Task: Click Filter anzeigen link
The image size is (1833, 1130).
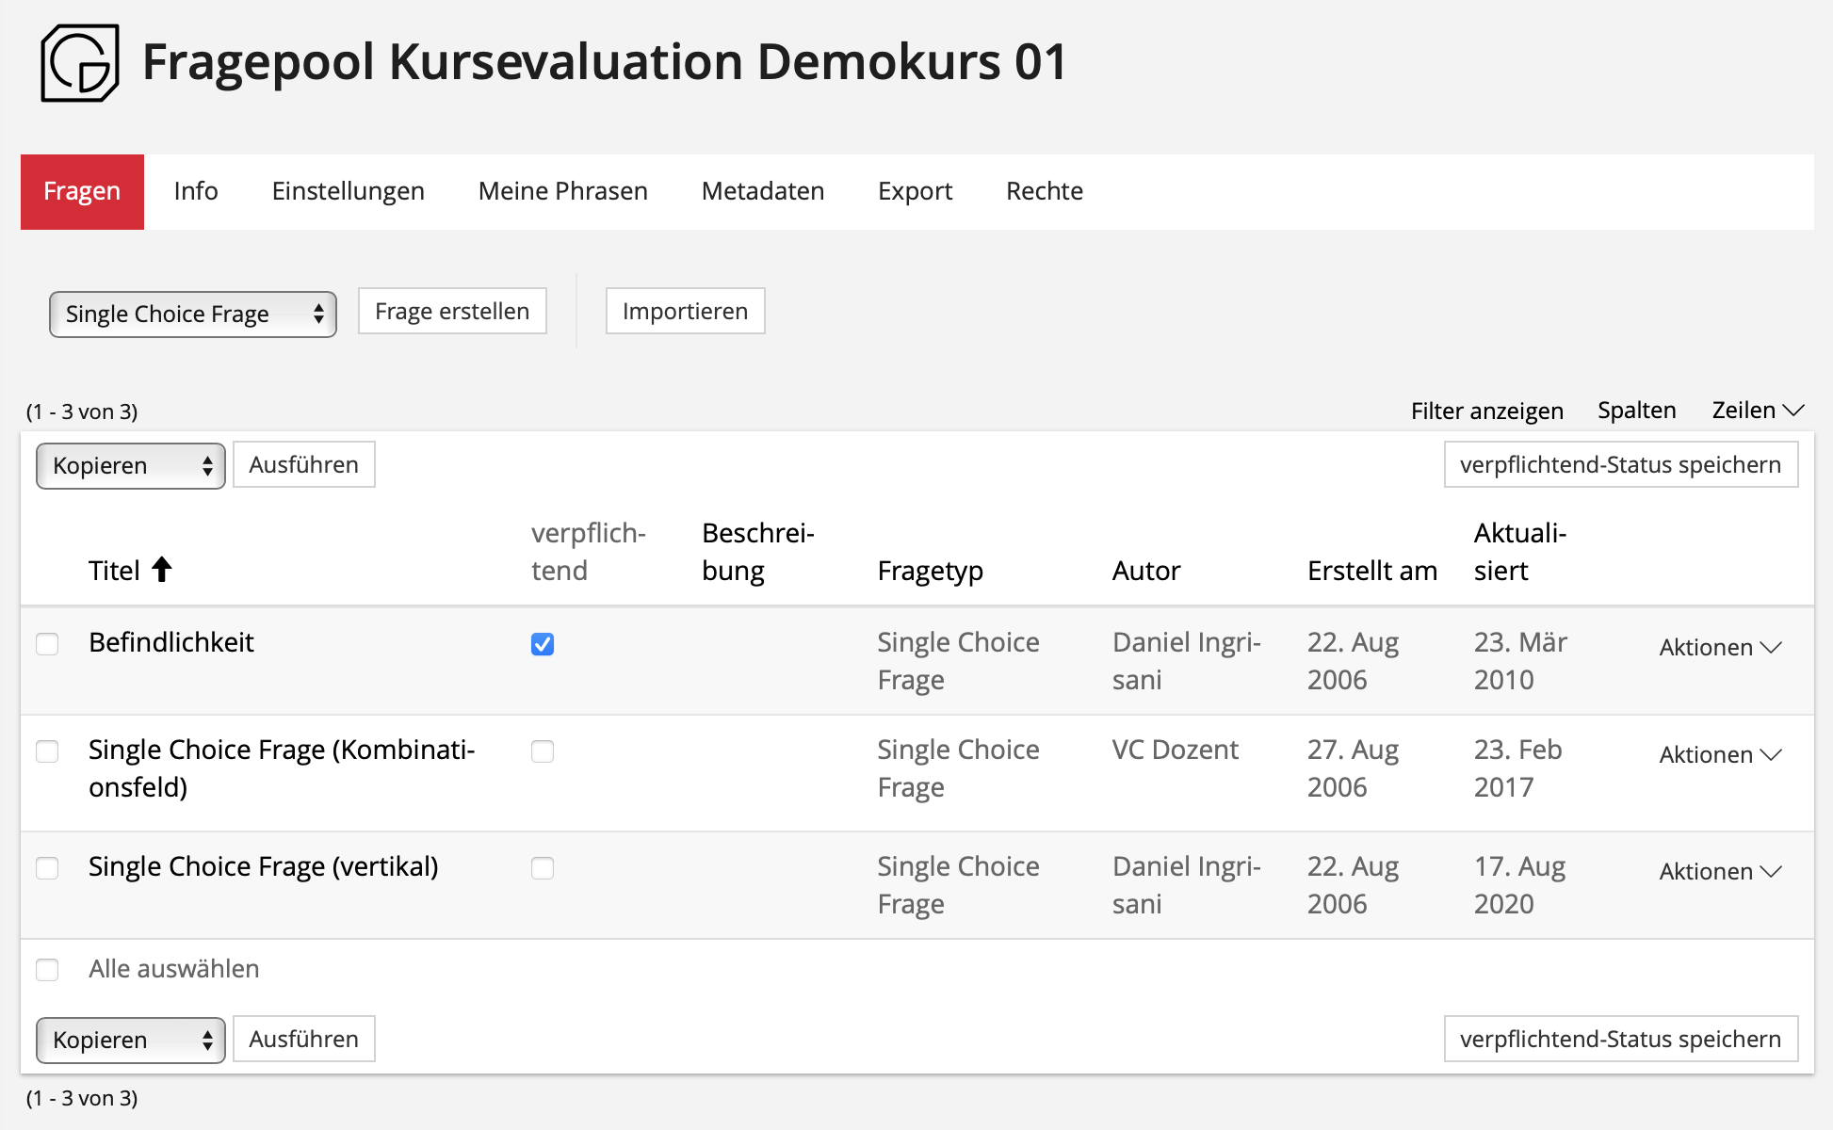Action: pos(1486,411)
